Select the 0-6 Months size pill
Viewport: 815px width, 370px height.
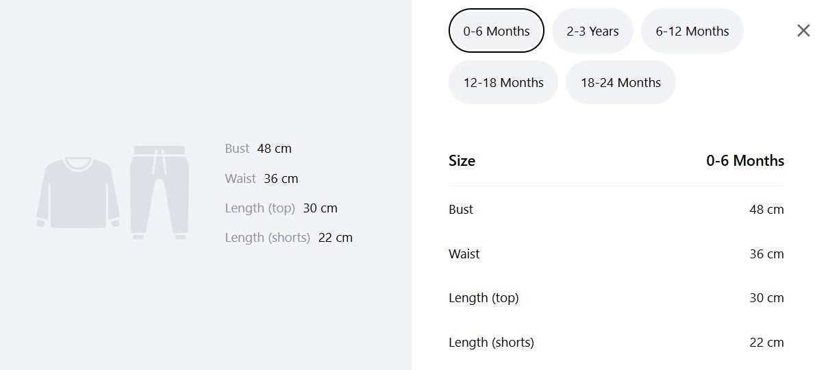(497, 31)
